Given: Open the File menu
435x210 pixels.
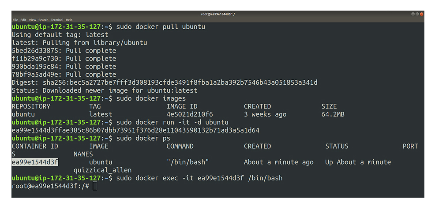Looking at the screenshot, I should (x=15, y=20).
